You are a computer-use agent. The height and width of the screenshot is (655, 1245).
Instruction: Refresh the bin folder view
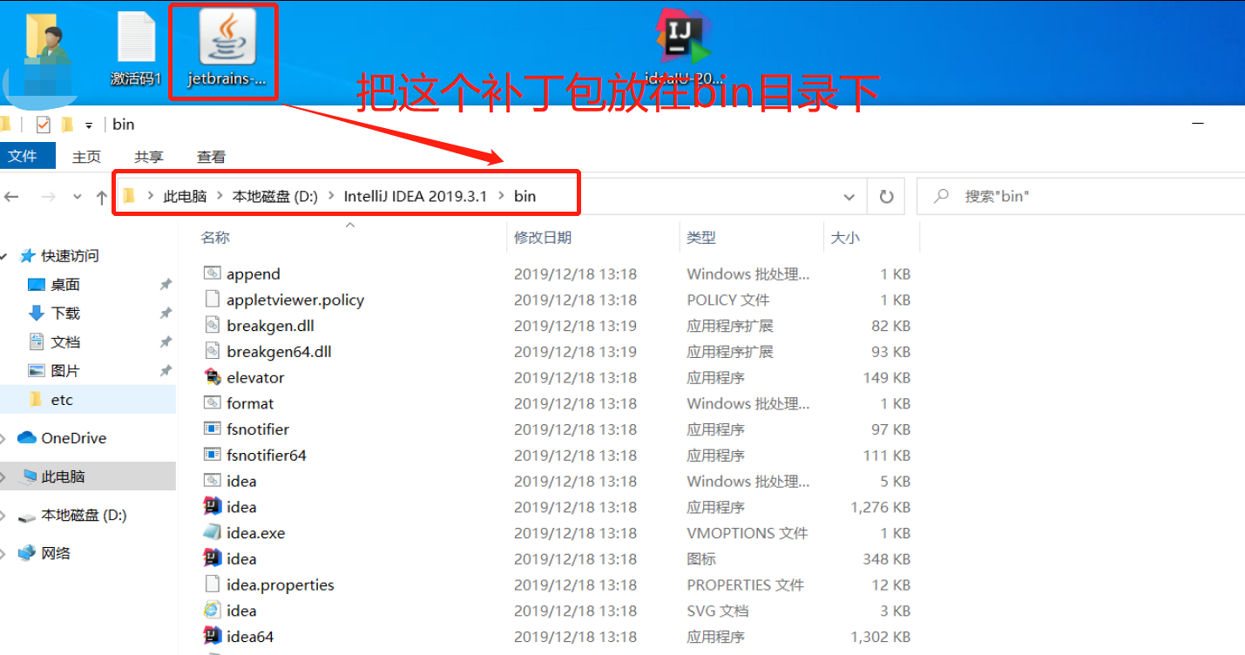(x=886, y=197)
